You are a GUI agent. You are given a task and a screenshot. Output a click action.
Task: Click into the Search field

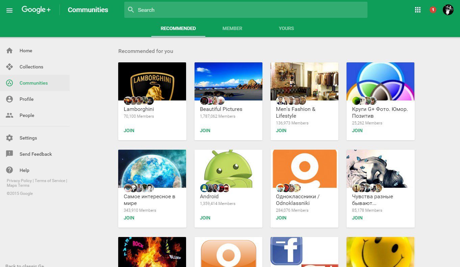tap(246, 10)
